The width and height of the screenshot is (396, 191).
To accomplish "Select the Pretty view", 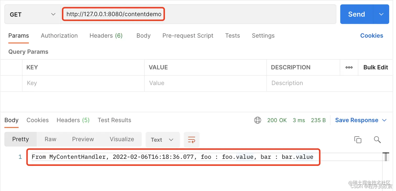I will pyautogui.click(x=20, y=139).
